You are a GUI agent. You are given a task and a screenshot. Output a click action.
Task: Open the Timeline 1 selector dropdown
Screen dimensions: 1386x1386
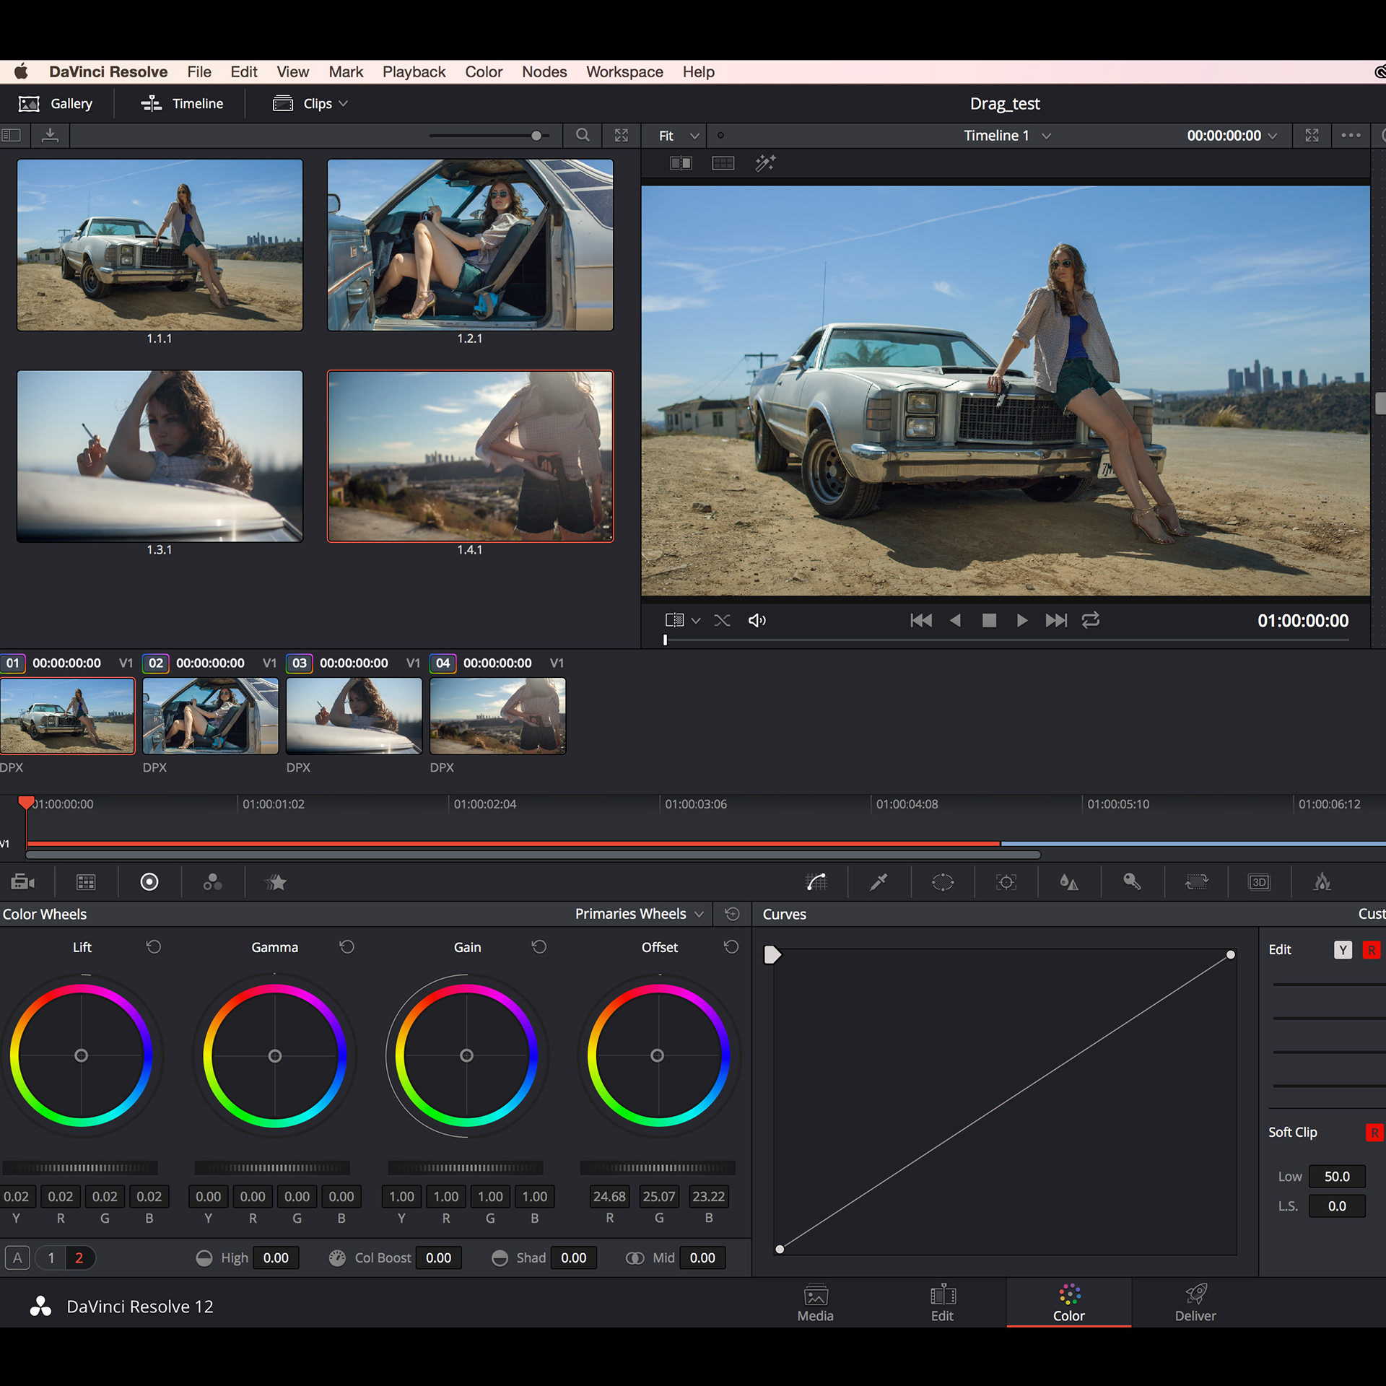pos(1006,136)
